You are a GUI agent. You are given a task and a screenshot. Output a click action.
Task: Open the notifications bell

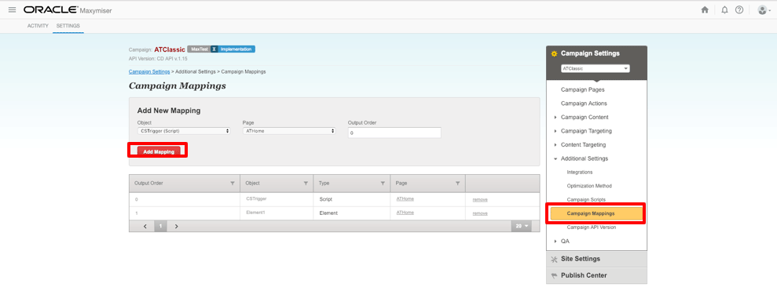pos(724,10)
